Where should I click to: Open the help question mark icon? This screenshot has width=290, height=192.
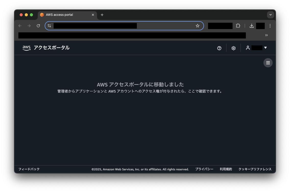(x=219, y=48)
